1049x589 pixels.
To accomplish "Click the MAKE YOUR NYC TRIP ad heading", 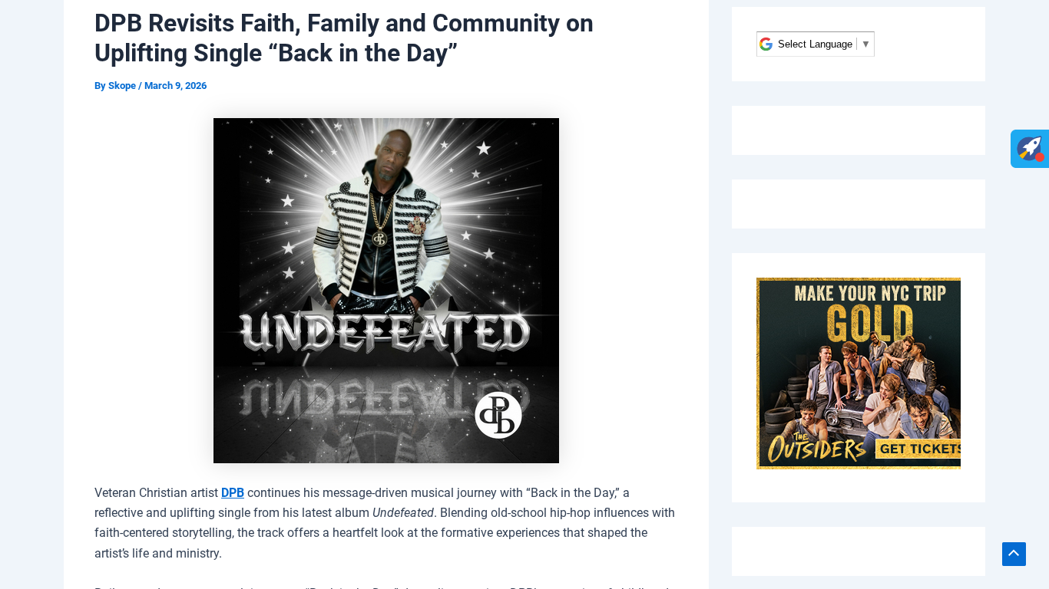I will pyautogui.click(x=870, y=292).
